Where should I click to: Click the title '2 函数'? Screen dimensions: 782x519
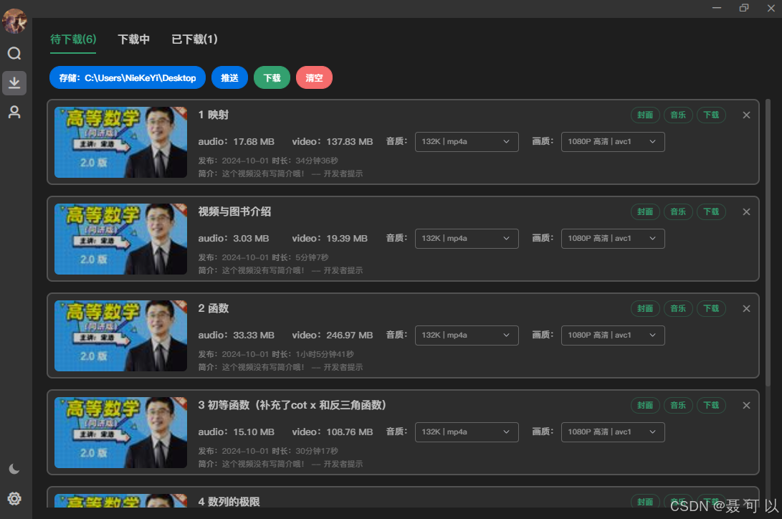tap(214, 308)
